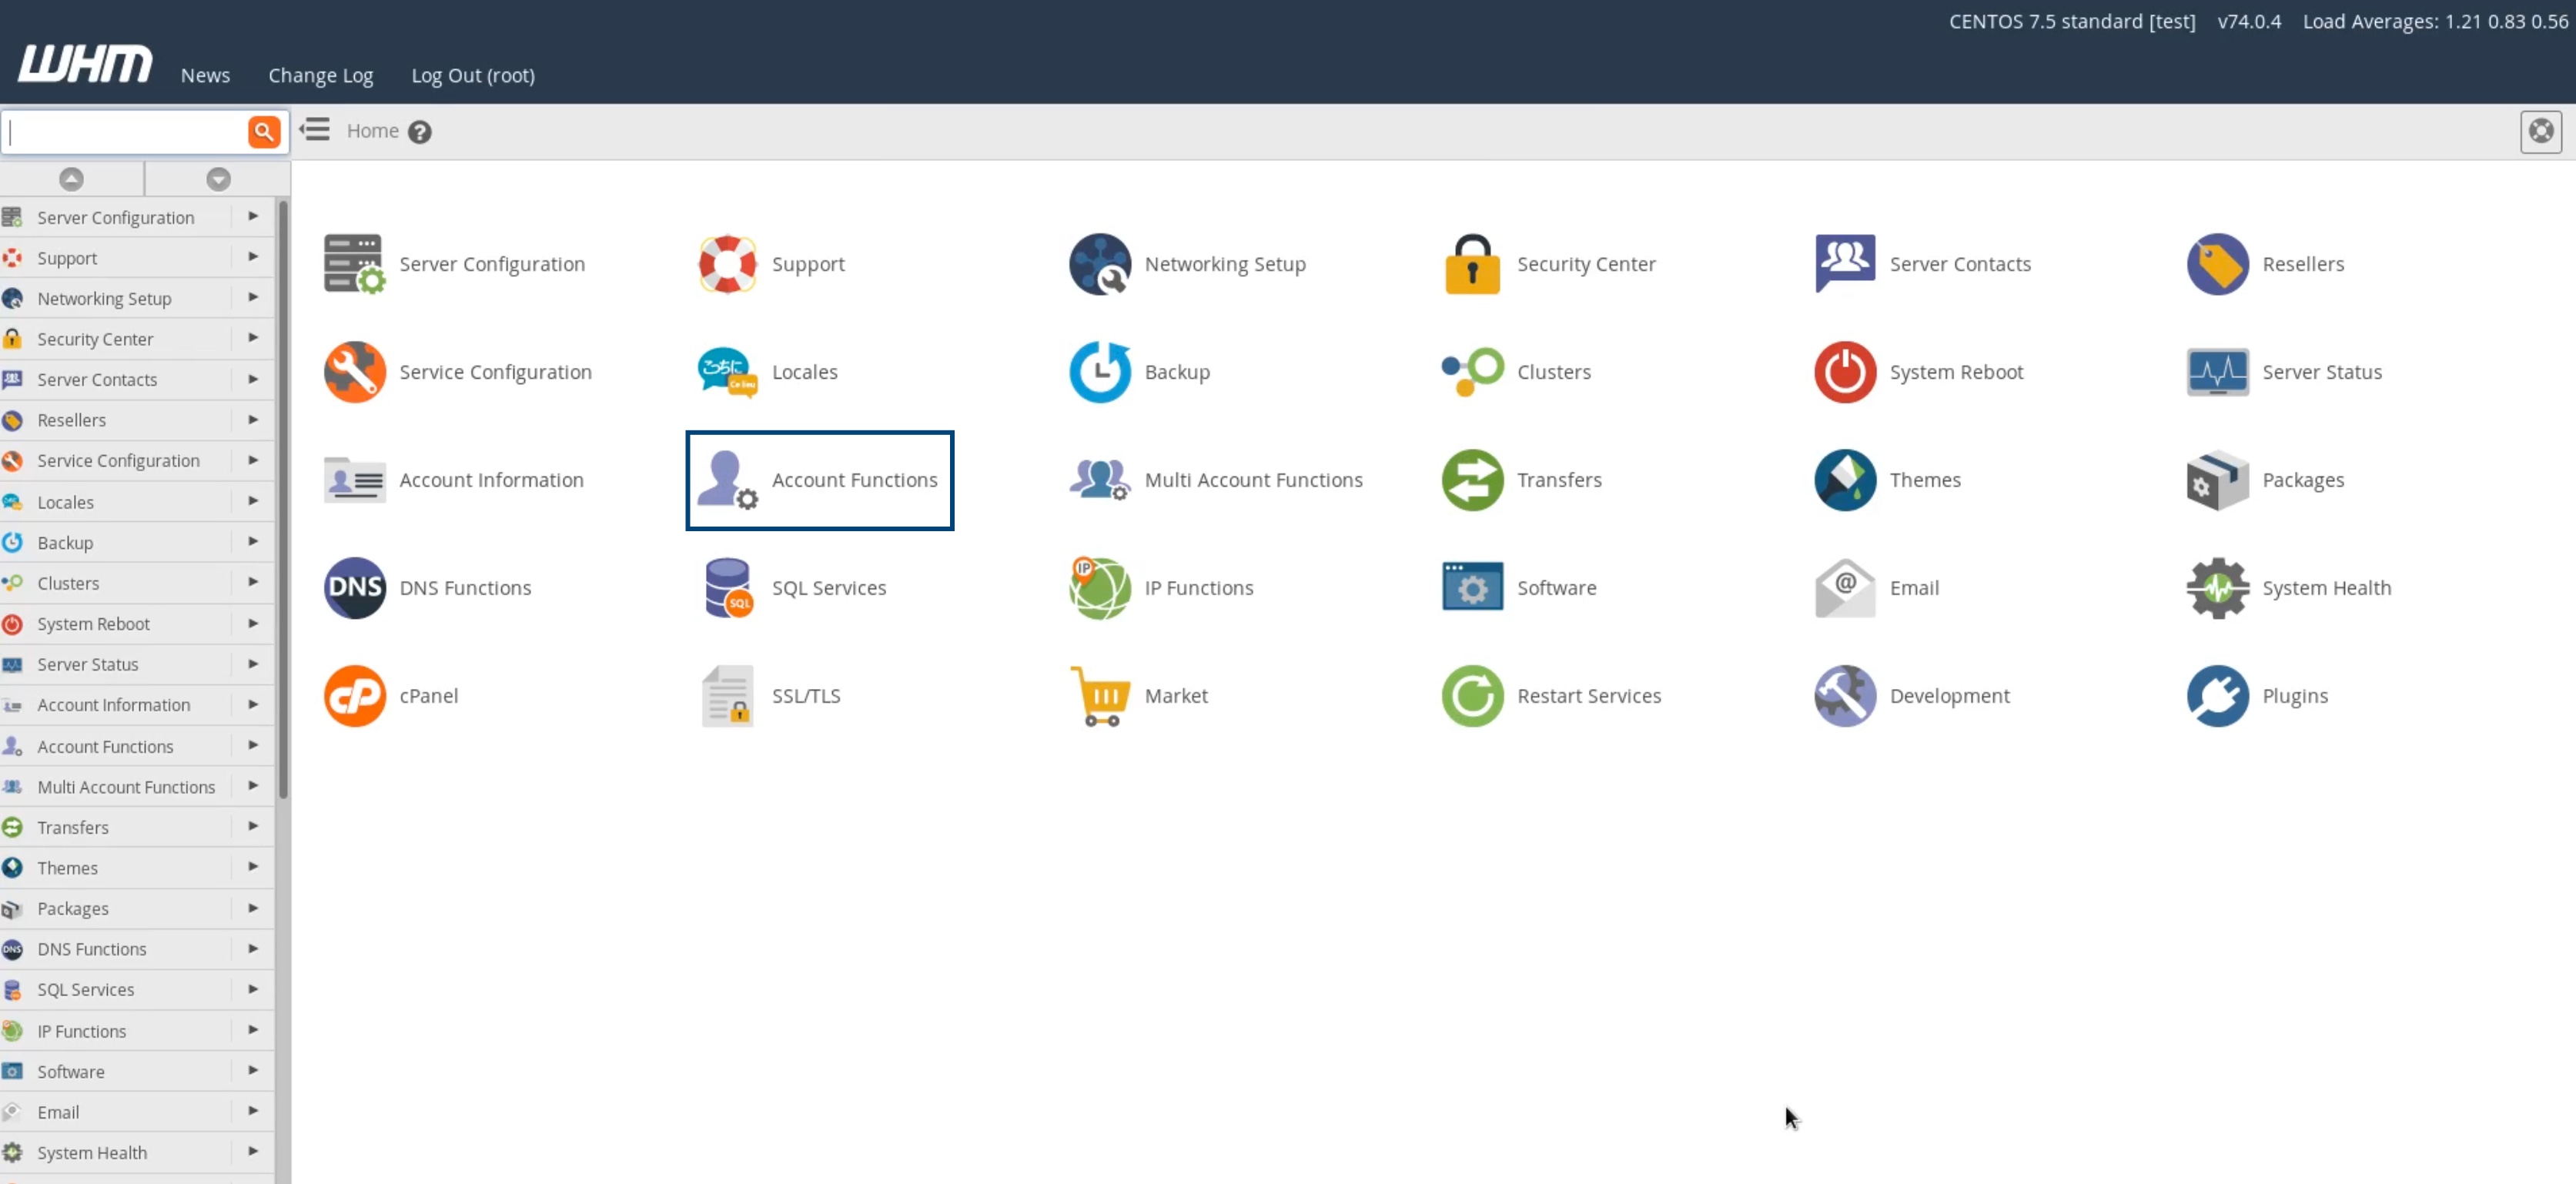The image size is (2576, 1184).
Task: Open the Market shopping cart icon
Action: pyautogui.click(x=1099, y=696)
